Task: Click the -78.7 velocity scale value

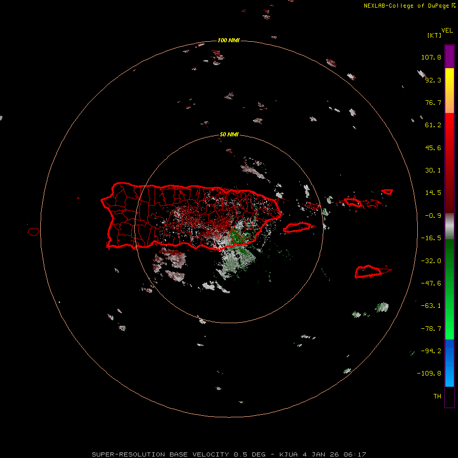Action: pos(431,329)
